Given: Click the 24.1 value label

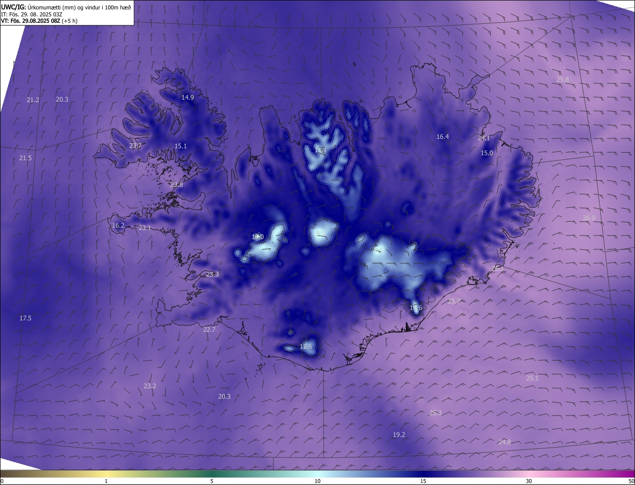Looking at the screenshot, I should click(x=484, y=138).
